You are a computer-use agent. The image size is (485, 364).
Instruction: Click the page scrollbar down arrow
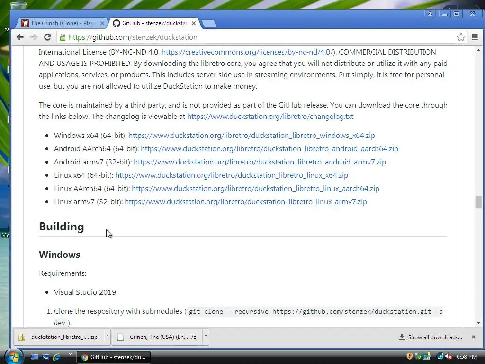coord(478,323)
